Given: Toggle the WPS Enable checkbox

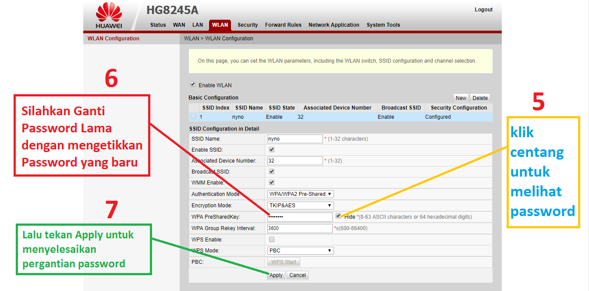Looking at the screenshot, I should [x=271, y=240].
